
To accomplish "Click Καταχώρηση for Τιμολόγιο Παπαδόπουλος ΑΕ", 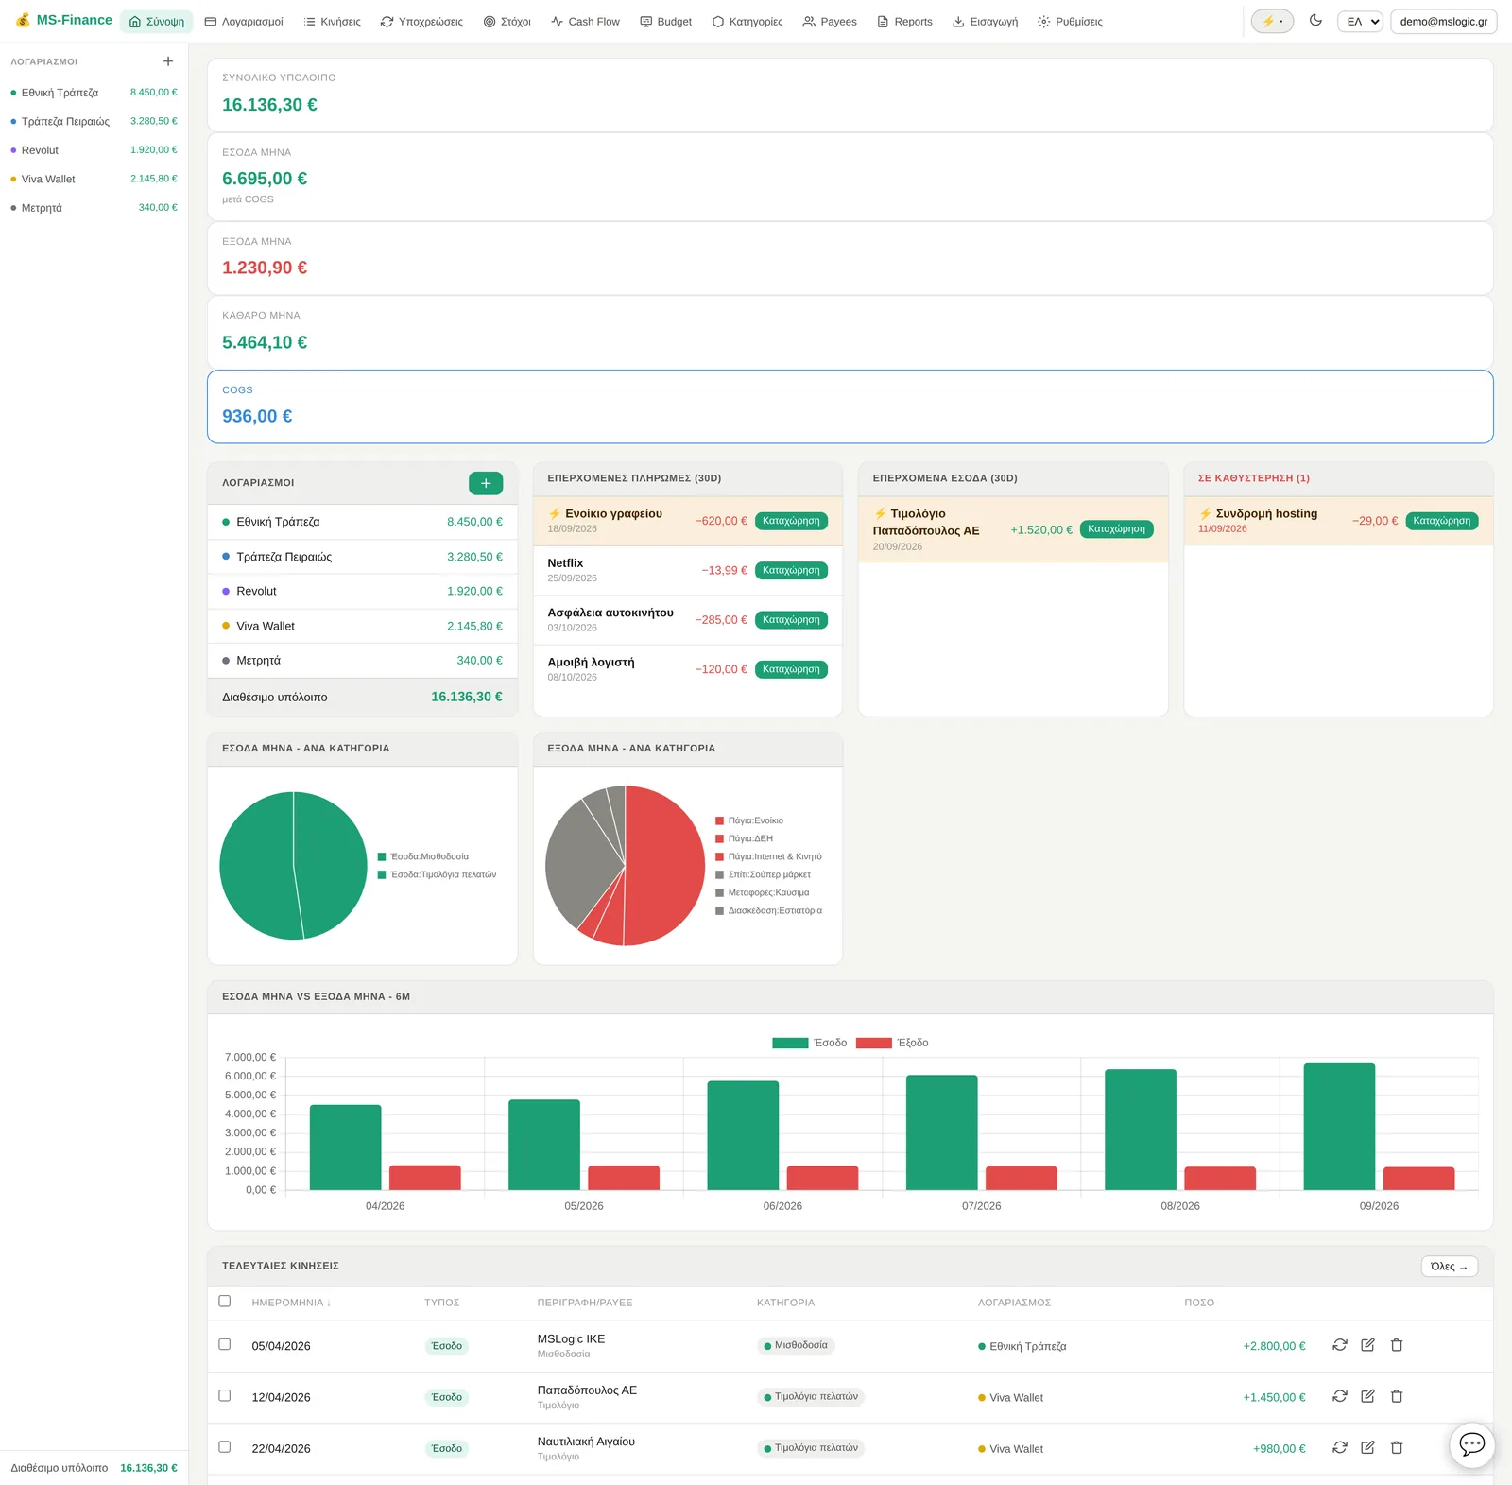I will [1116, 529].
